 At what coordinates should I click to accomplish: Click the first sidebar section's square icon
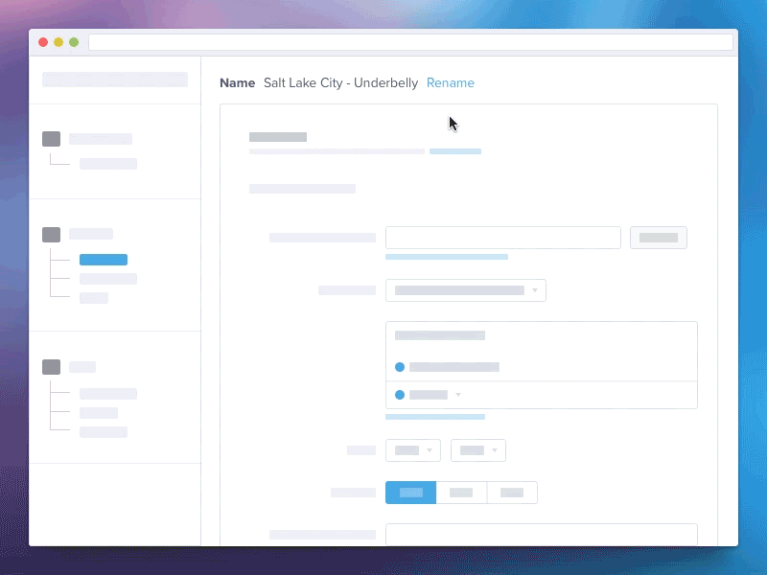(53, 139)
